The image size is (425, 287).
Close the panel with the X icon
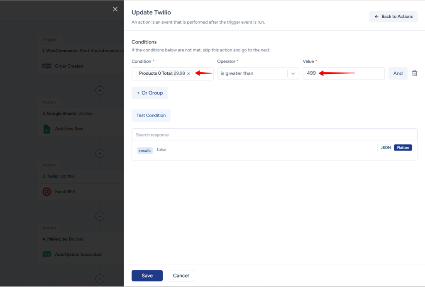pos(115,9)
